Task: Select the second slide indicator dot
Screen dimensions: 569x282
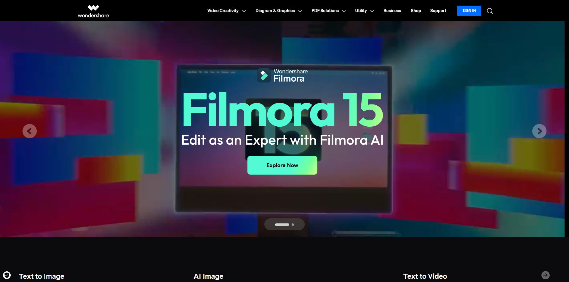Action: click(293, 225)
